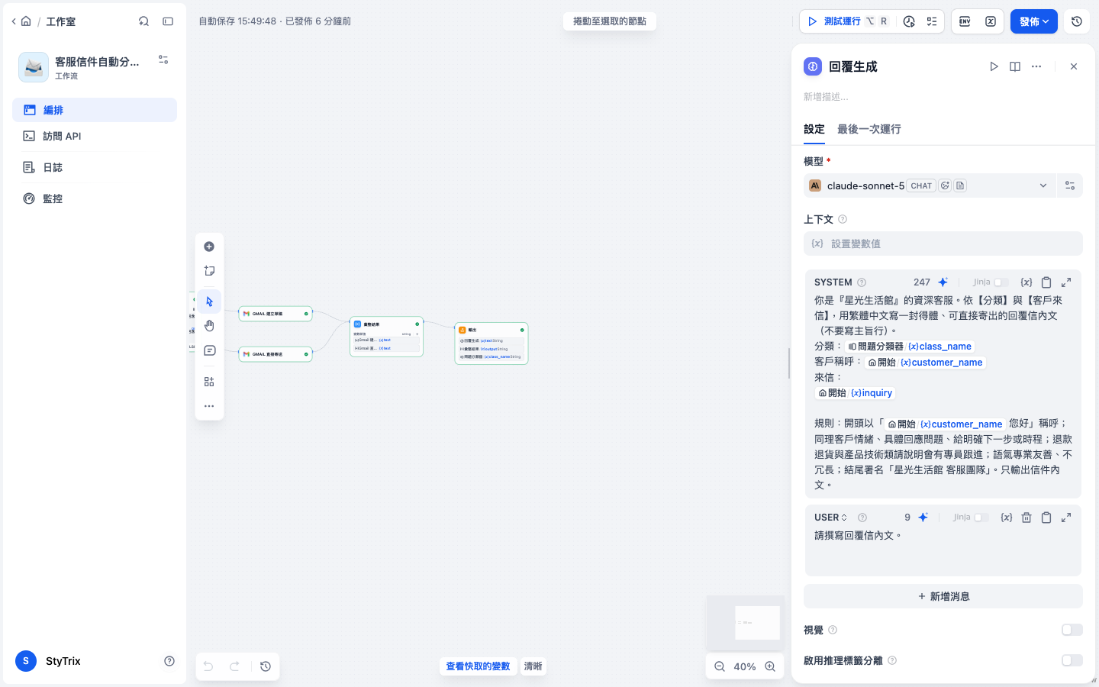This screenshot has height=687, width=1099.
Task: Open conversation variables (x) icon
Action: click(991, 21)
